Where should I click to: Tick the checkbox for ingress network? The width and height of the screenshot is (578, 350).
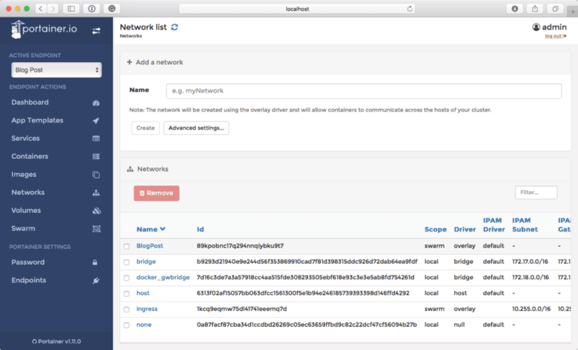point(126,310)
